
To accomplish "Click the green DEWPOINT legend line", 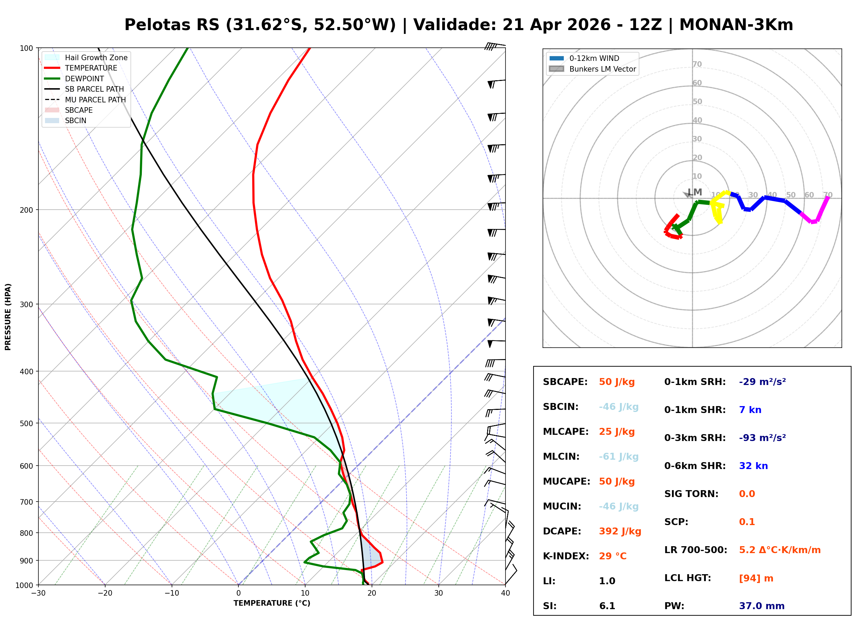I will (x=52, y=79).
